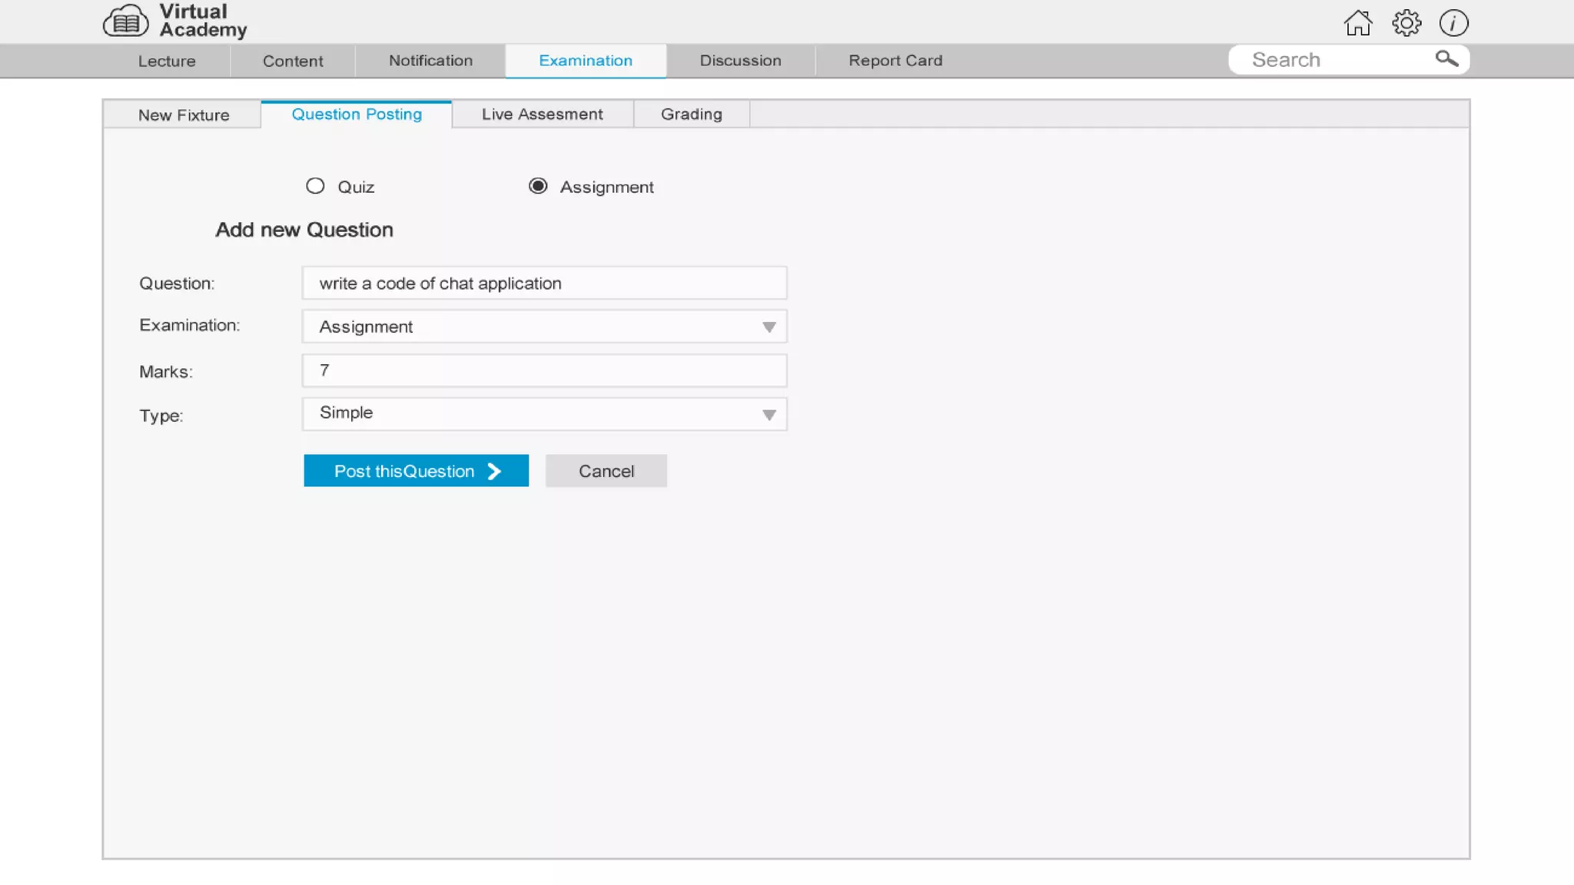1574x885 pixels.
Task: Select the Assignment radio button
Action: pyautogui.click(x=538, y=187)
